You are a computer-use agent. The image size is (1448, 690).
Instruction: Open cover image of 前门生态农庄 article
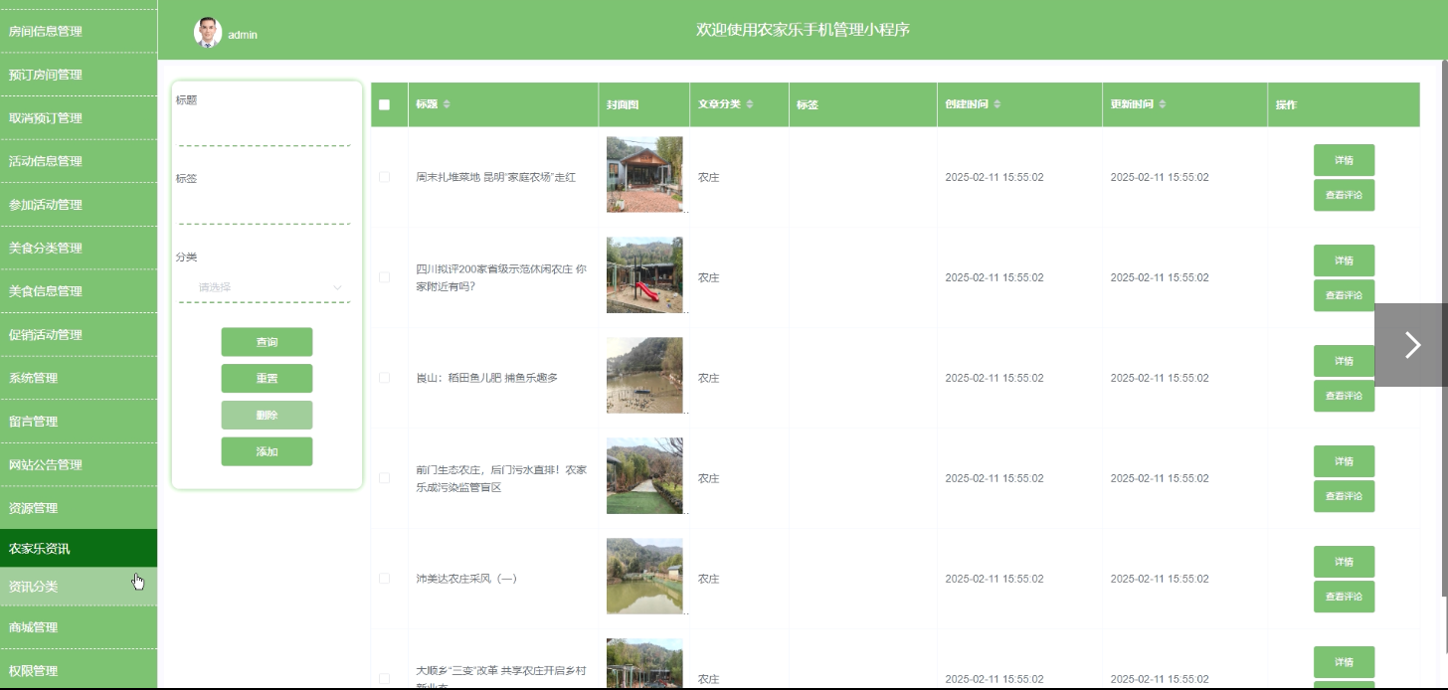tap(644, 475)
